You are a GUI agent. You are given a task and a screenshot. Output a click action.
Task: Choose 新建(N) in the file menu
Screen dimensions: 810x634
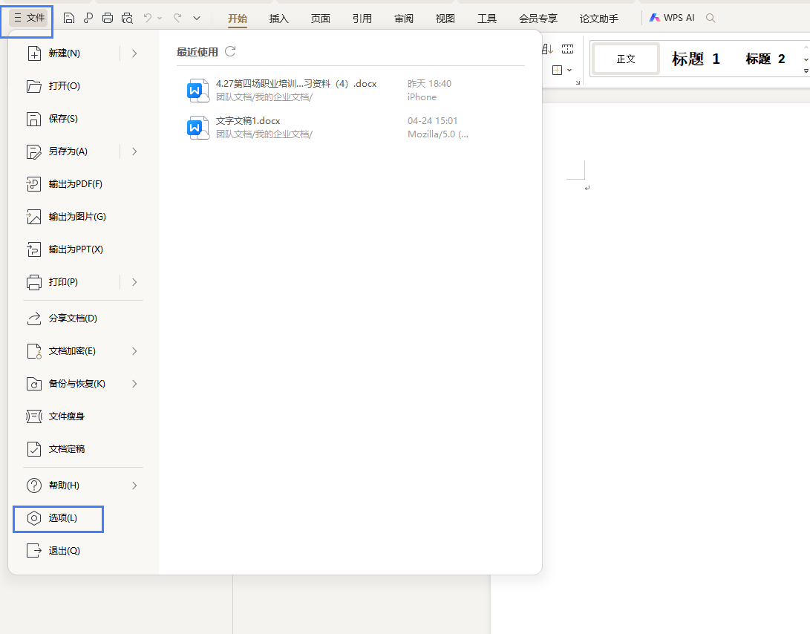(64, 53)
